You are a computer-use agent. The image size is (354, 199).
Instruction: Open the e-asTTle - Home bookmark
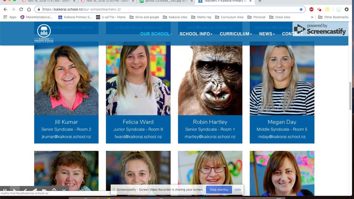click(x=111, y=17)
